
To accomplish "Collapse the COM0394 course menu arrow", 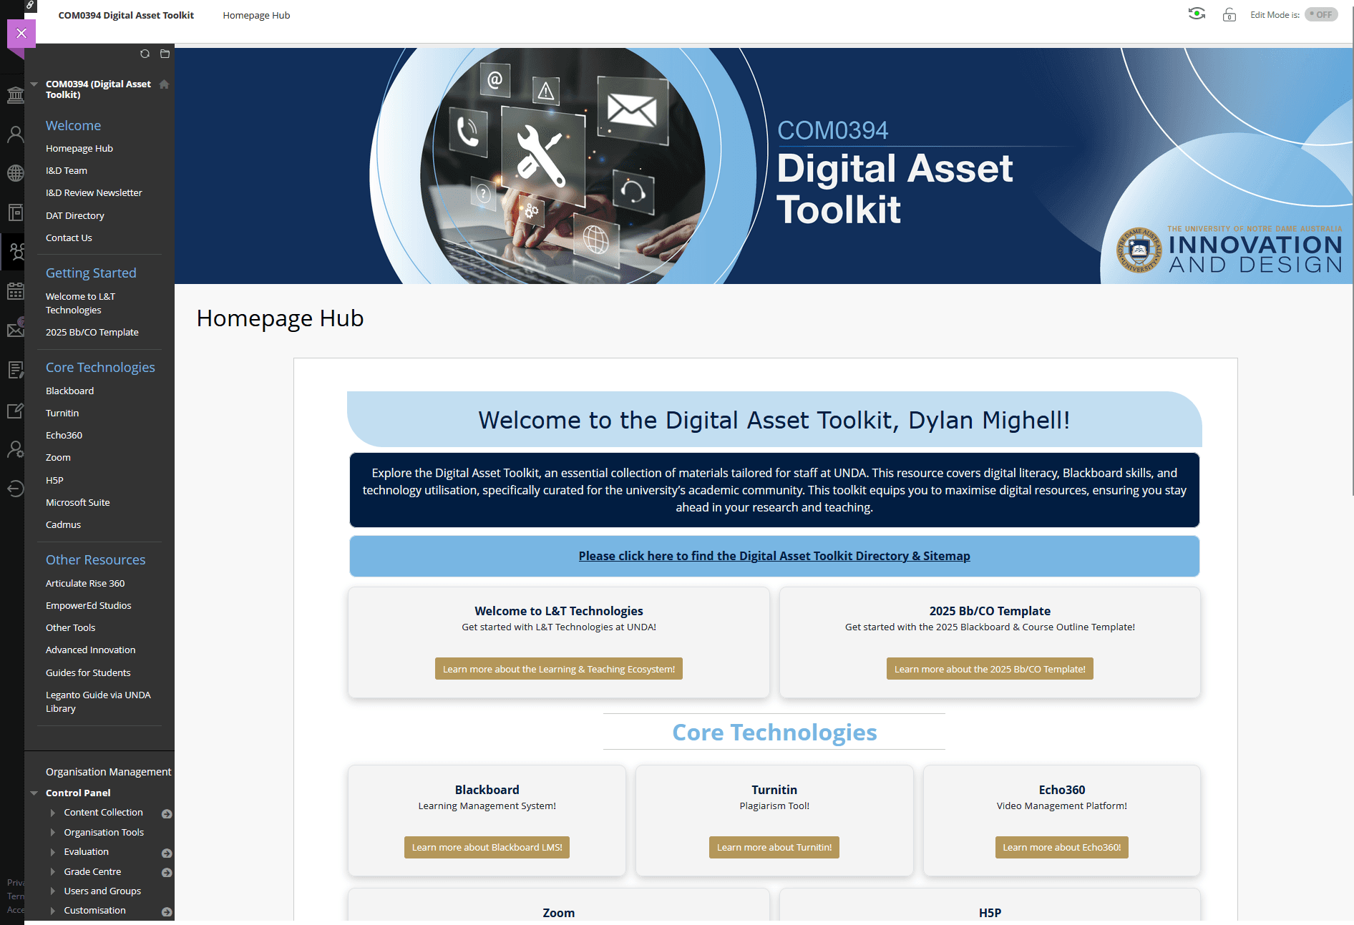I will click(34, 84).
